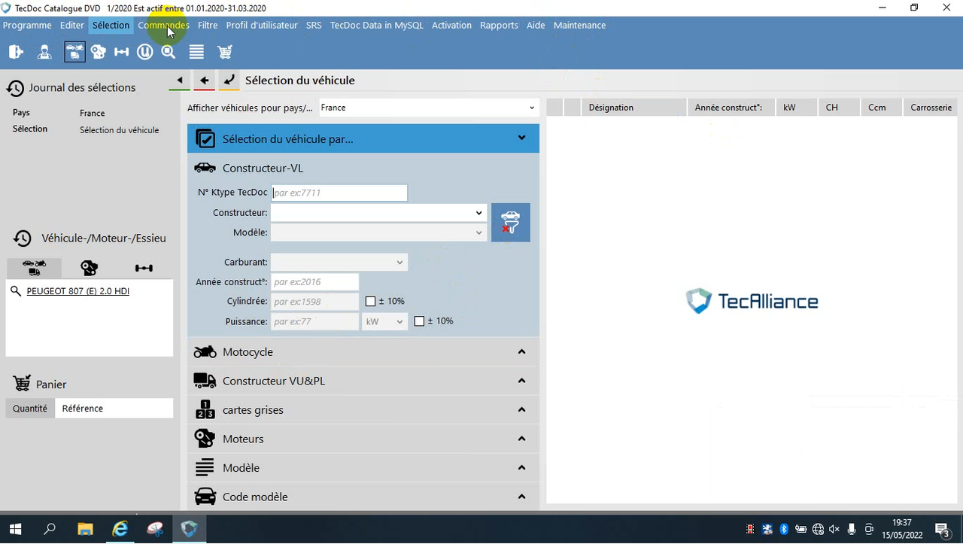Click magnifier beside PEUGEOT 807 entry
Screen dimensions: 963x544
click(x=16, y=291)
